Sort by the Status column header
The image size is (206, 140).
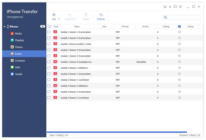click(x=190, y=27)
